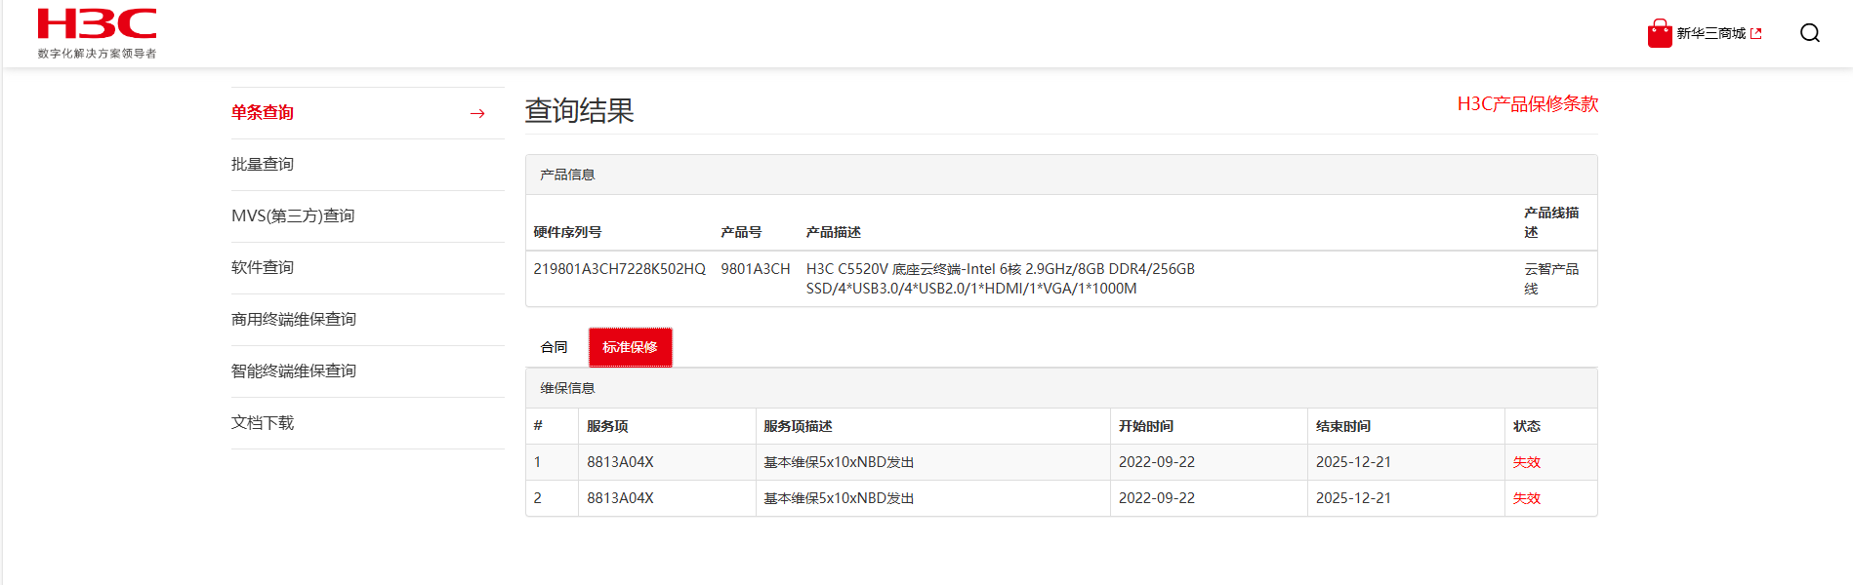Click 云智产品线 product line cell
This screenshot has width=1853, height=585.
tap(1550, 279)
